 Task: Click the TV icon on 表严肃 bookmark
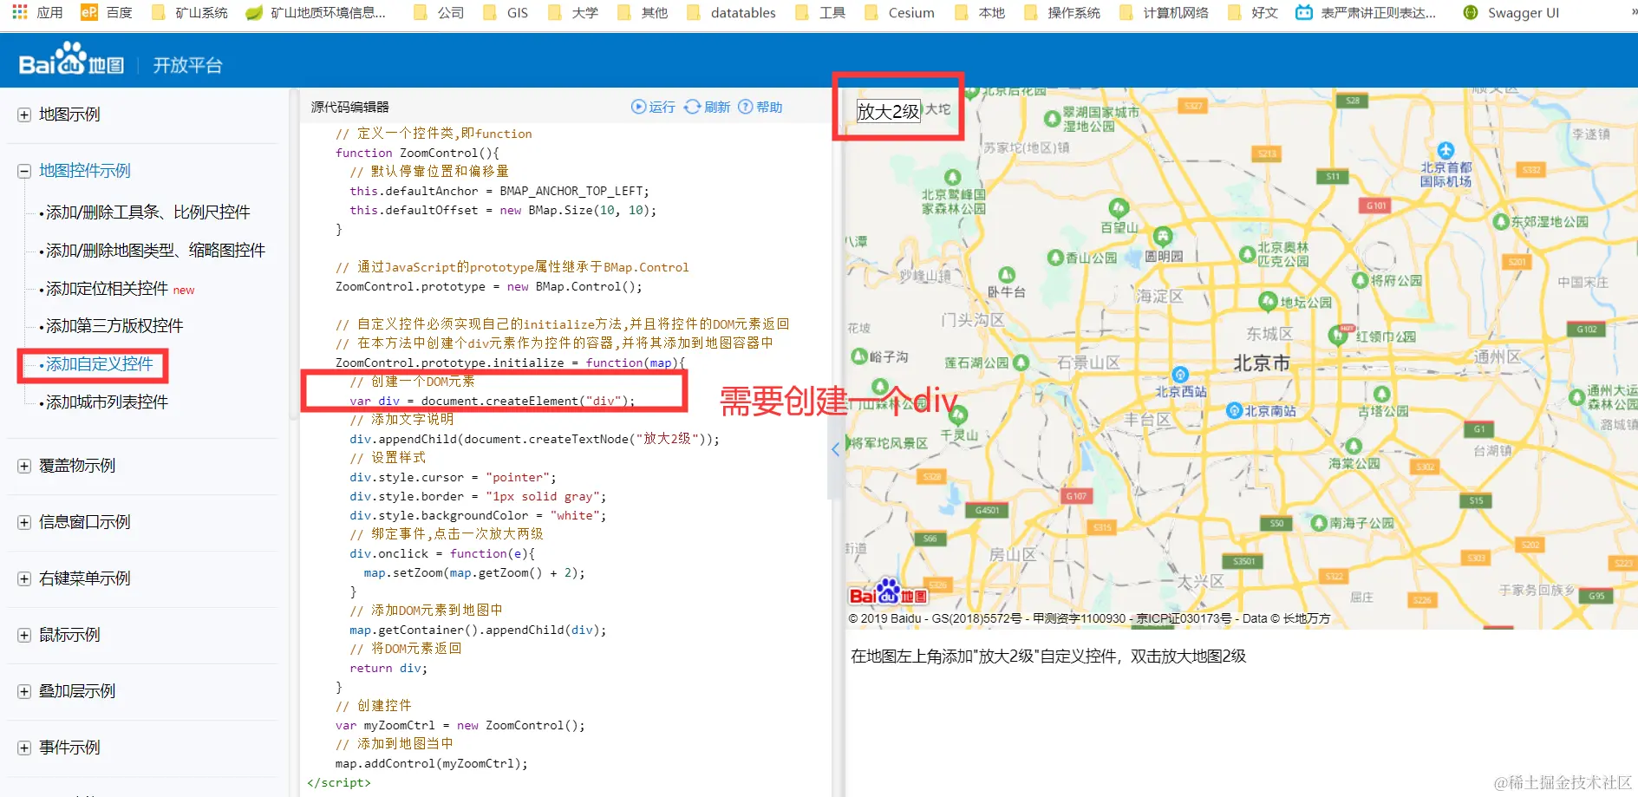(x=1306, y=12)
